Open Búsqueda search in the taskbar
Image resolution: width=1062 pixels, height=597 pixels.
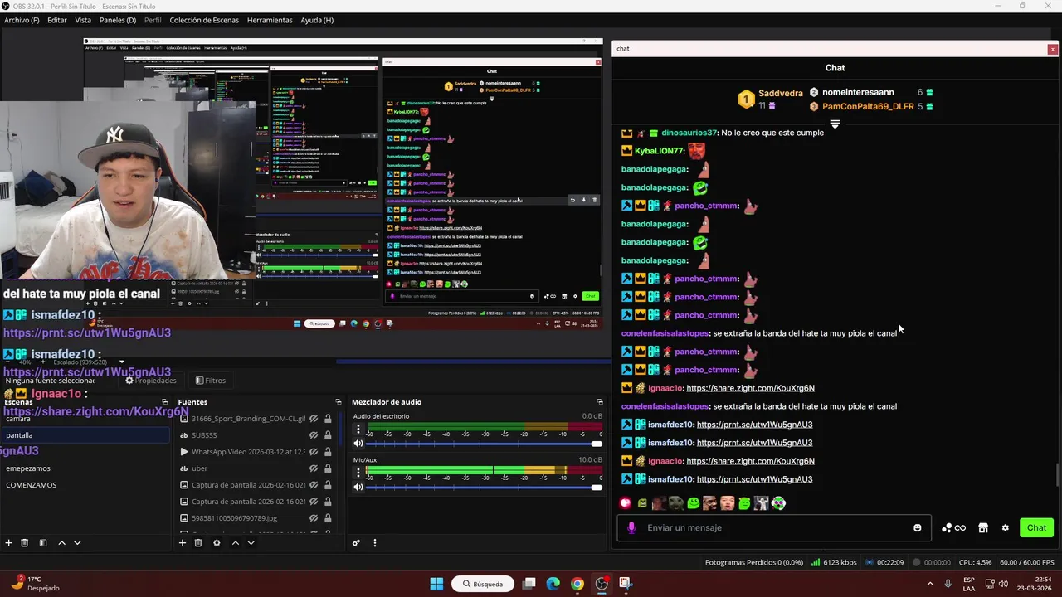coord(483,584)
